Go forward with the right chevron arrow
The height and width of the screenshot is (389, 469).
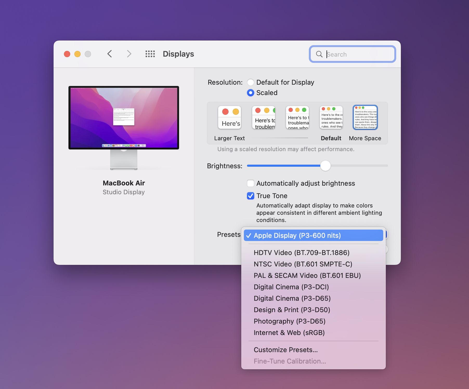(x=129, y=54)
